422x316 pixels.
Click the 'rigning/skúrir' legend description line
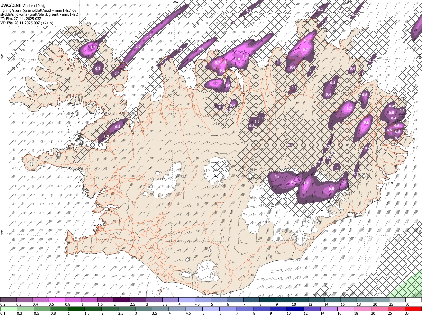pyautogui.click(x=38, y=10)
